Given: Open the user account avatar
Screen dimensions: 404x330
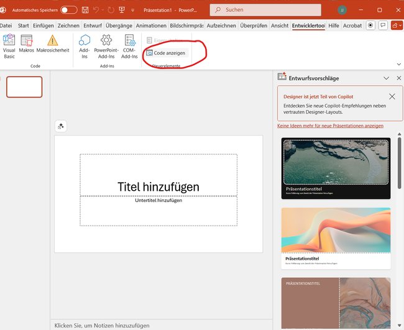Looking at the screenshot, I should tap(342, 10).
